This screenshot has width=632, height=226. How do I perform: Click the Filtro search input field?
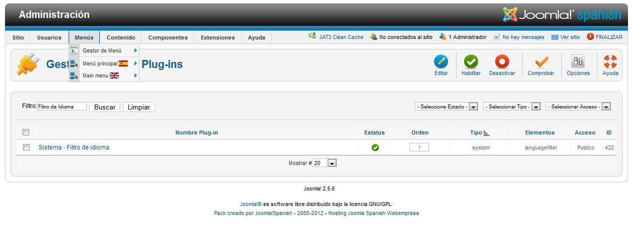click(61, 107)
